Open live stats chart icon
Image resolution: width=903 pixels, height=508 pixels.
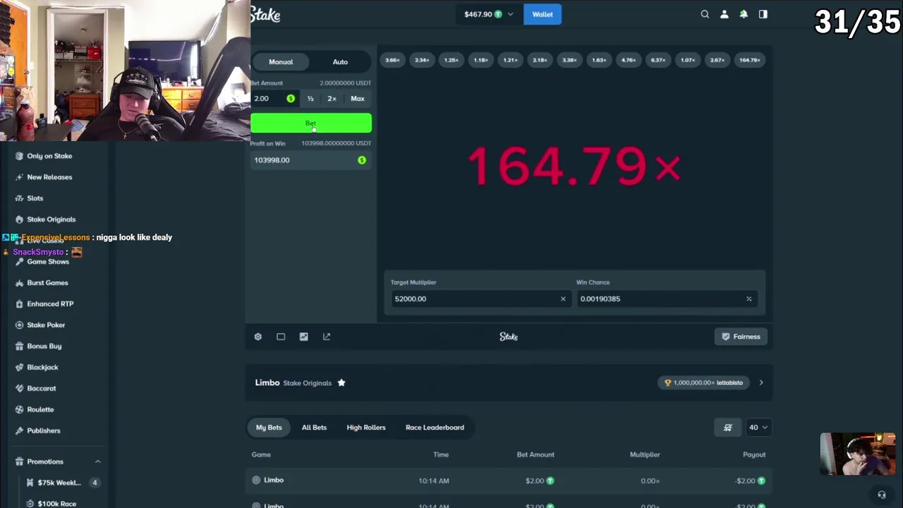tap(303, 337)
